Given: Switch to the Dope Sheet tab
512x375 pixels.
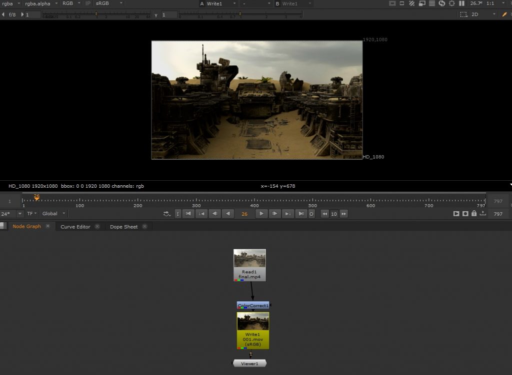Looking at the screenshot, I should click(124, 227).
